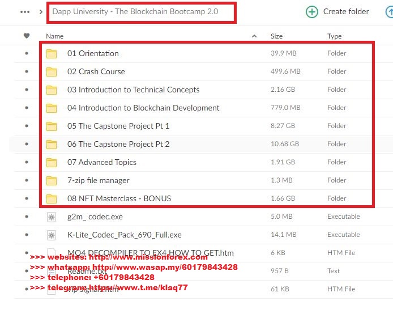Click the 499.6 MB size value
Viewport: 393px width, 318px height.
(285, 71)
